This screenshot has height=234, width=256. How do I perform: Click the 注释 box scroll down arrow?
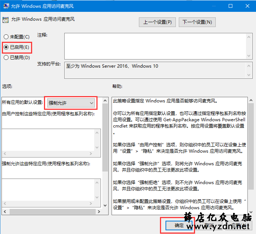pyautogui.click(x=249, y=56)
